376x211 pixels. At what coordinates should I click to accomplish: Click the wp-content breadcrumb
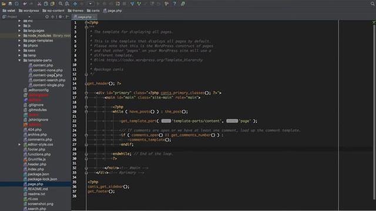53,11
